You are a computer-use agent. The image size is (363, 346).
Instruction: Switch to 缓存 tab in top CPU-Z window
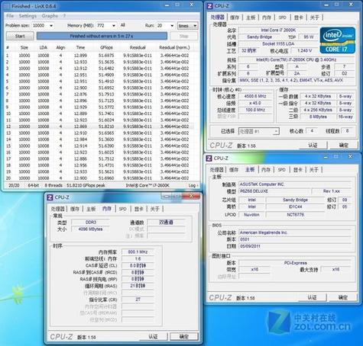click(x=235, y=18)
